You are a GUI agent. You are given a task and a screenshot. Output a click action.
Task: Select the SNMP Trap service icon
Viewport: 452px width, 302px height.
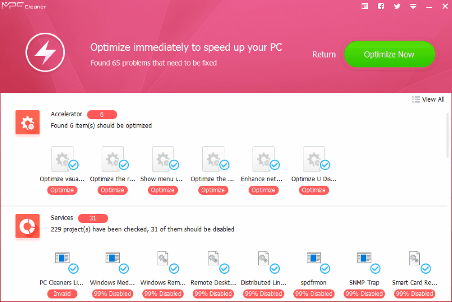pyautogui.click(x=364, y=258)
